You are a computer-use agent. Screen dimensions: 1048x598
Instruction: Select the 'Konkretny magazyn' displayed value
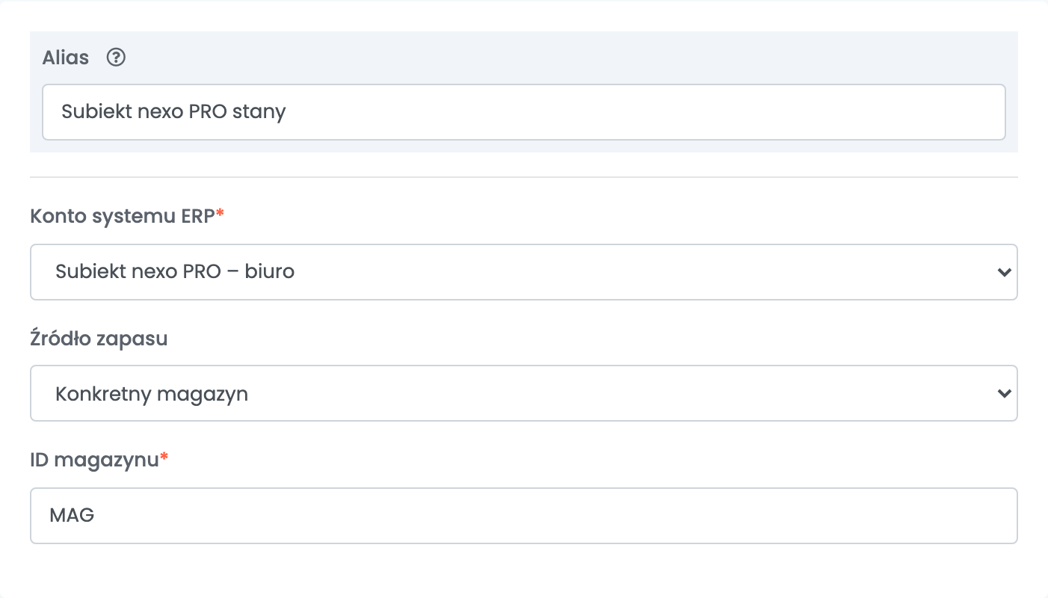point(152,394)
